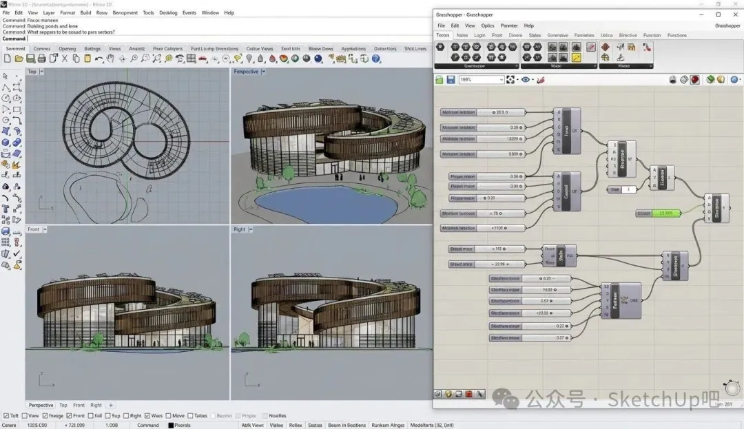Open the Perspective viewport dropdown arrow
Screen dimensions: 744x429
click(x=263, y=72)
